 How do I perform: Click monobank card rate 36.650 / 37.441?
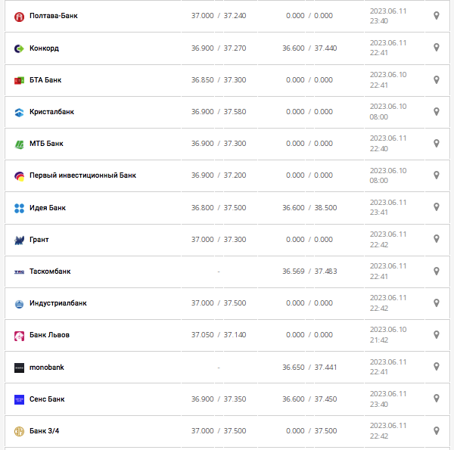(x=309, y=368)
